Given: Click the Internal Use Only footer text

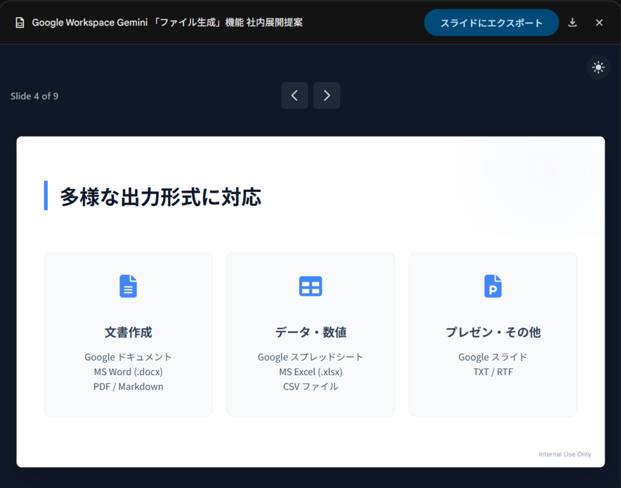Looking at the screenshot, I should point(565,454).
